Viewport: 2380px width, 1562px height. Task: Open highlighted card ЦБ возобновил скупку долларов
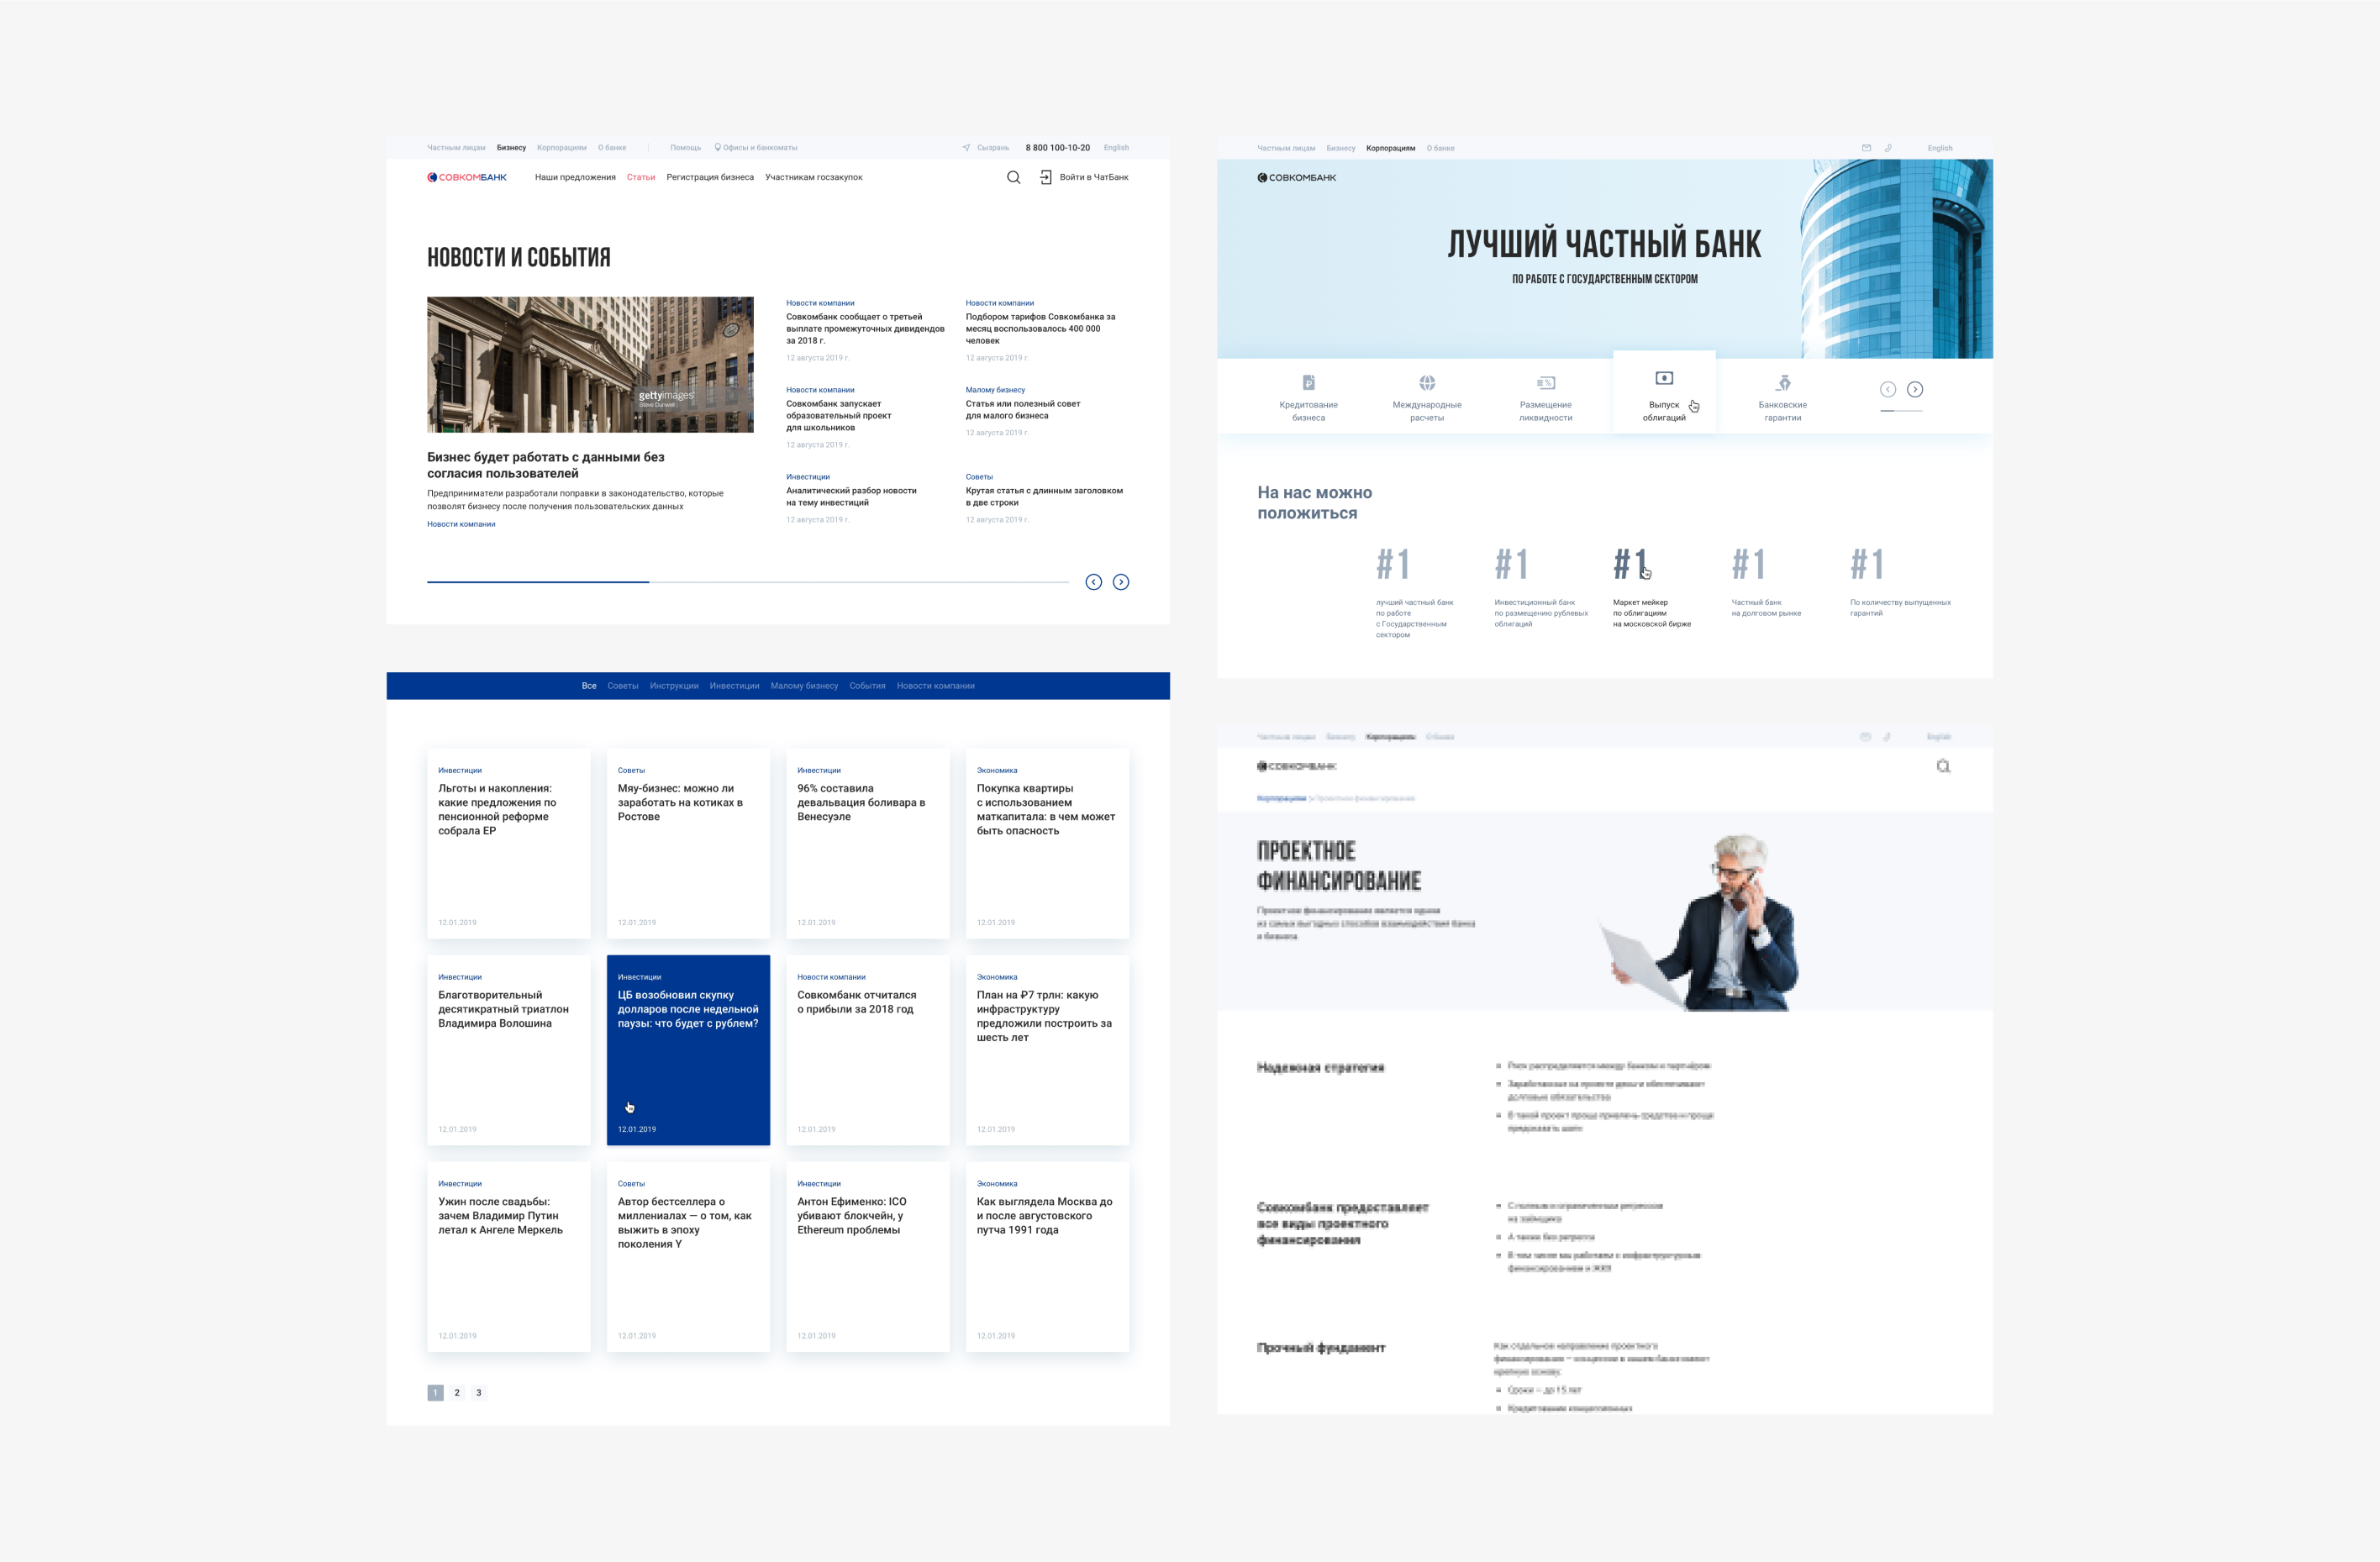pos(688,1050)
